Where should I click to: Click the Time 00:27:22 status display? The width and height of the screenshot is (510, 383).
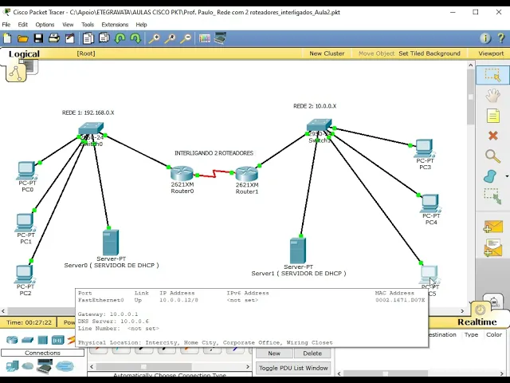[29, 322]
